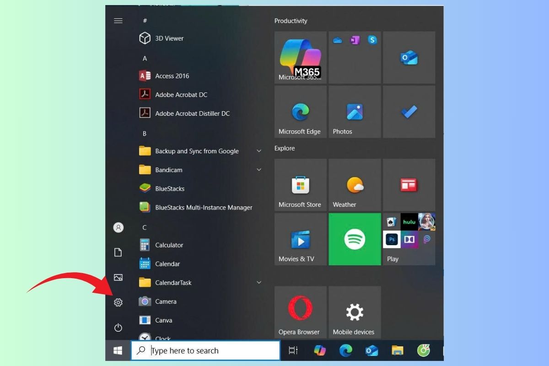Open File Explorer from the taskbar

[398, 350]
